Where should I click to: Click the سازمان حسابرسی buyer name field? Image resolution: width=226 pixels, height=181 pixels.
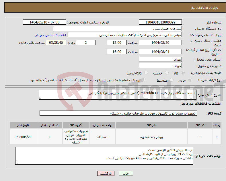tap(117, 28)
